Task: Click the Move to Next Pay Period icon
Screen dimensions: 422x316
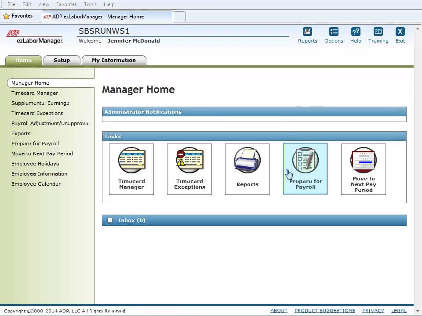Action: [x=363, y=160]
